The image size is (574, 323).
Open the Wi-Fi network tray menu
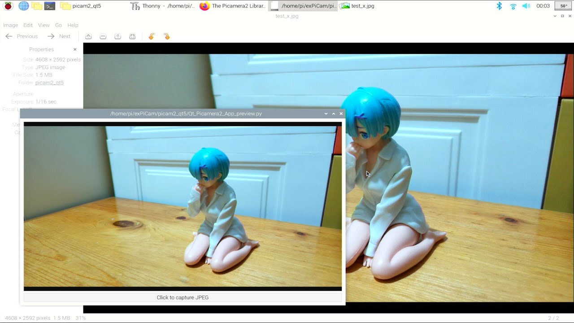(513, 6)
